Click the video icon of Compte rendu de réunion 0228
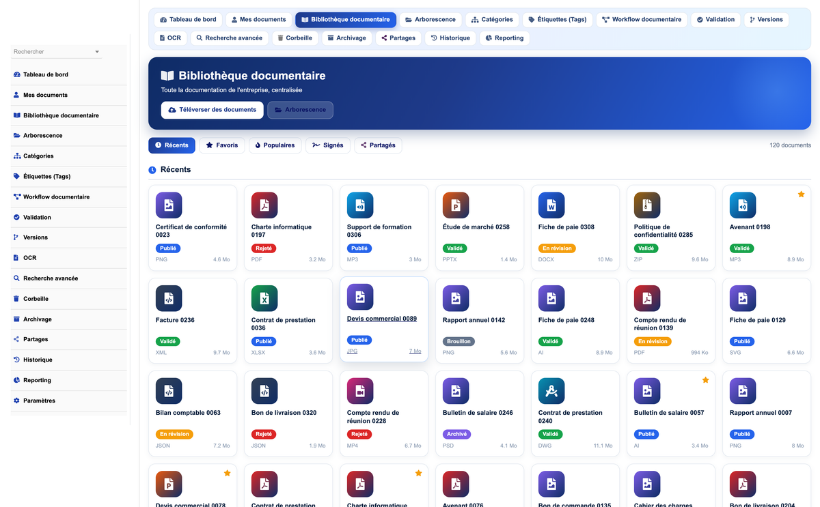820x507 pixels. click(360, 391)
